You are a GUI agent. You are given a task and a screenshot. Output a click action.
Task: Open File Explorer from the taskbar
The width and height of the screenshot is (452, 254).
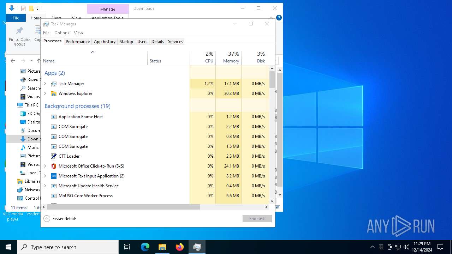click(x=162, y=247)
